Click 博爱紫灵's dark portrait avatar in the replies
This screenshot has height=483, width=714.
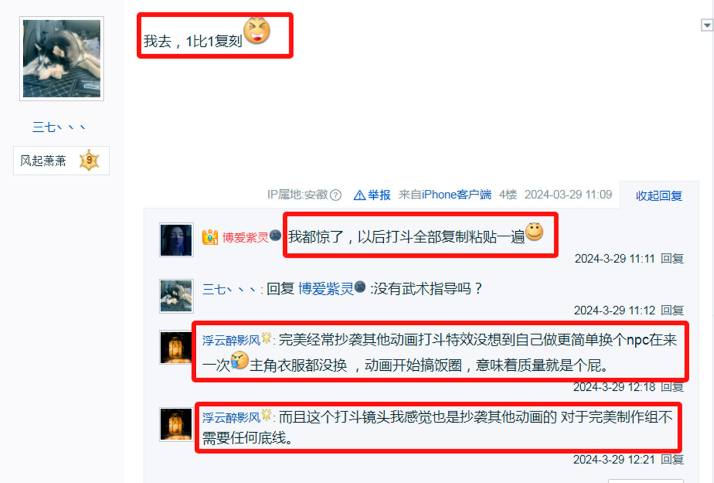(176, 240)
